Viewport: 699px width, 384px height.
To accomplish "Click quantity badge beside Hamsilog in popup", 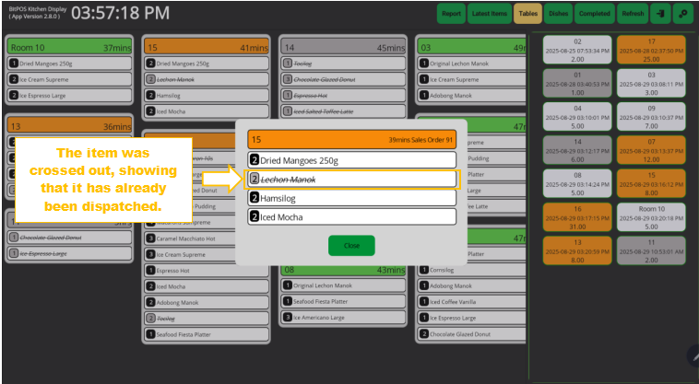I will tap(255, 198).
